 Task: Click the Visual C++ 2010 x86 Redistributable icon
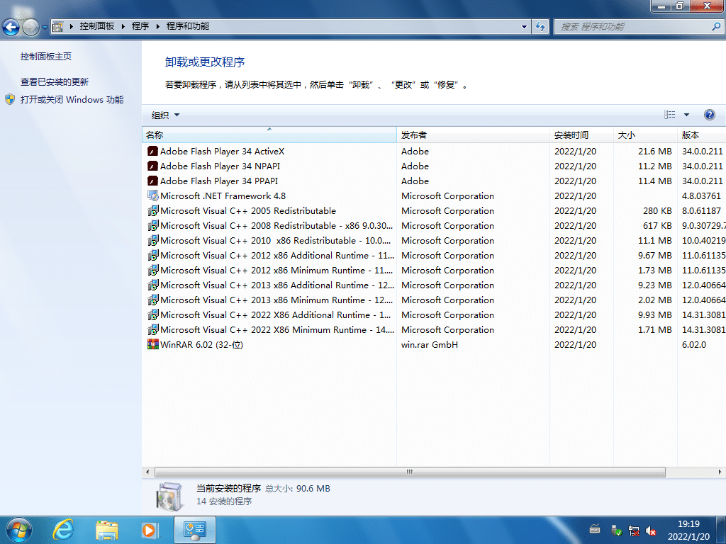coord(153,241)
